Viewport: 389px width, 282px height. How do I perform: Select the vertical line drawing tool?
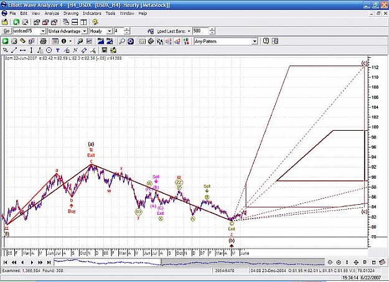point(31,50)
